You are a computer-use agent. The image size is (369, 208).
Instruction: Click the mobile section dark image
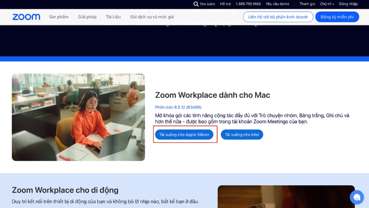[286, 197]
